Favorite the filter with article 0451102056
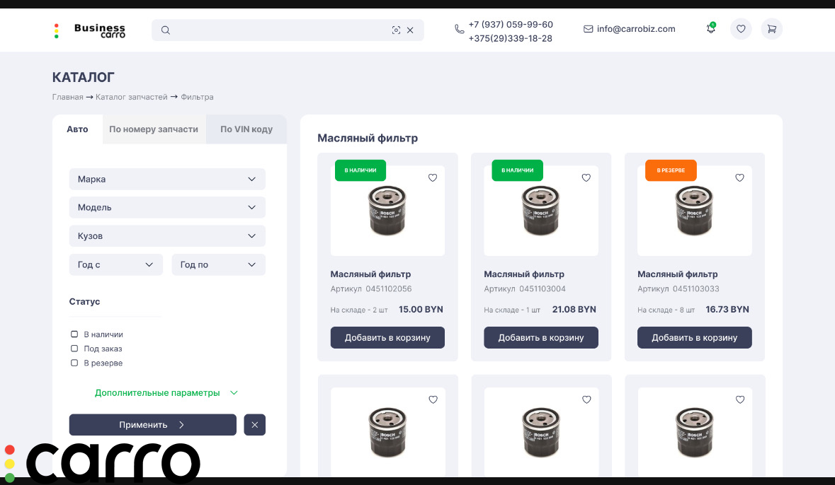 [x=433, y=178]
